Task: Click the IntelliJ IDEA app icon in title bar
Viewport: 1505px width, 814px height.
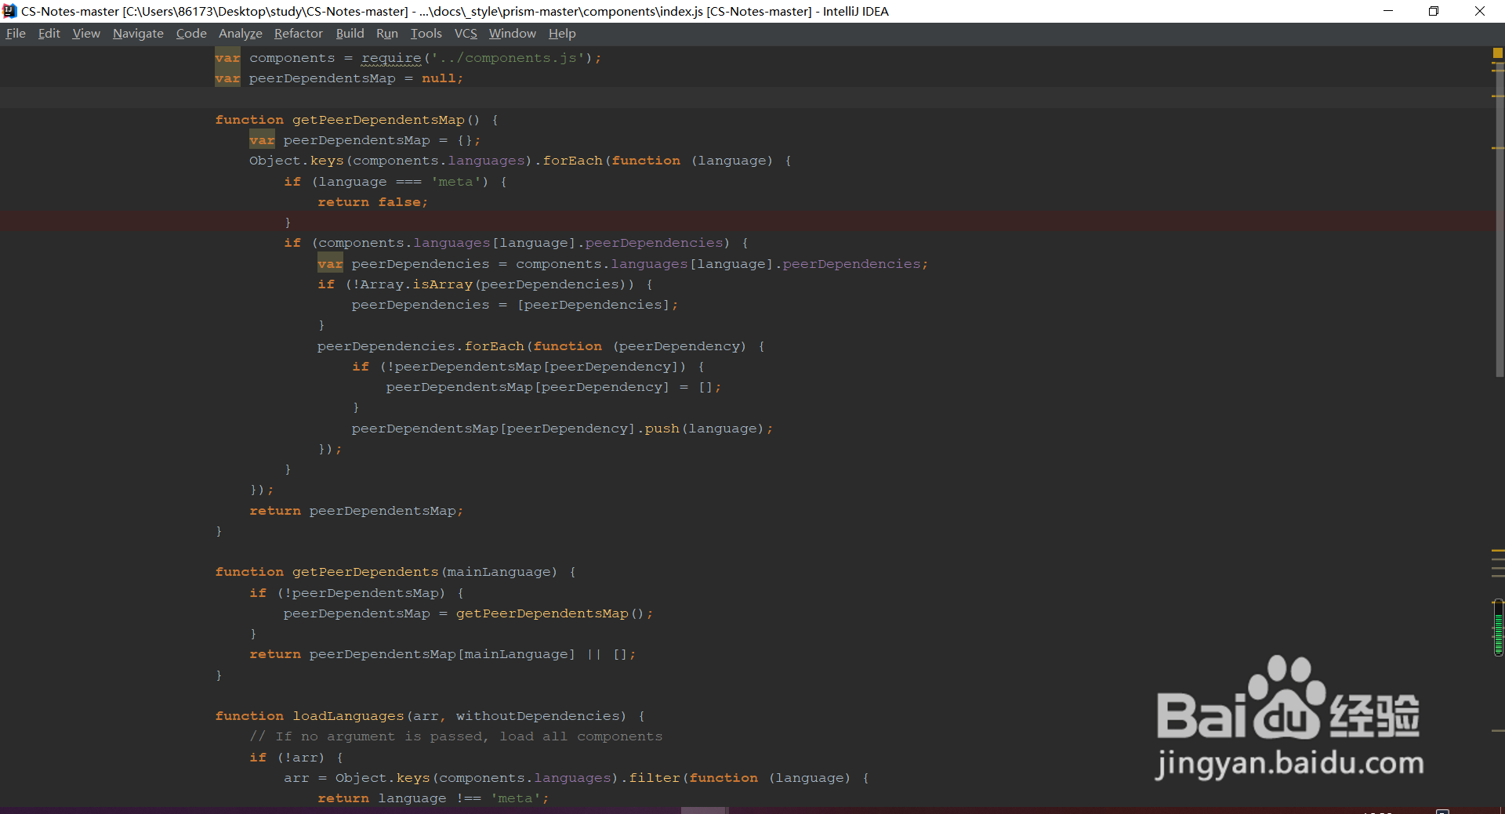Action: coord(9,11)
